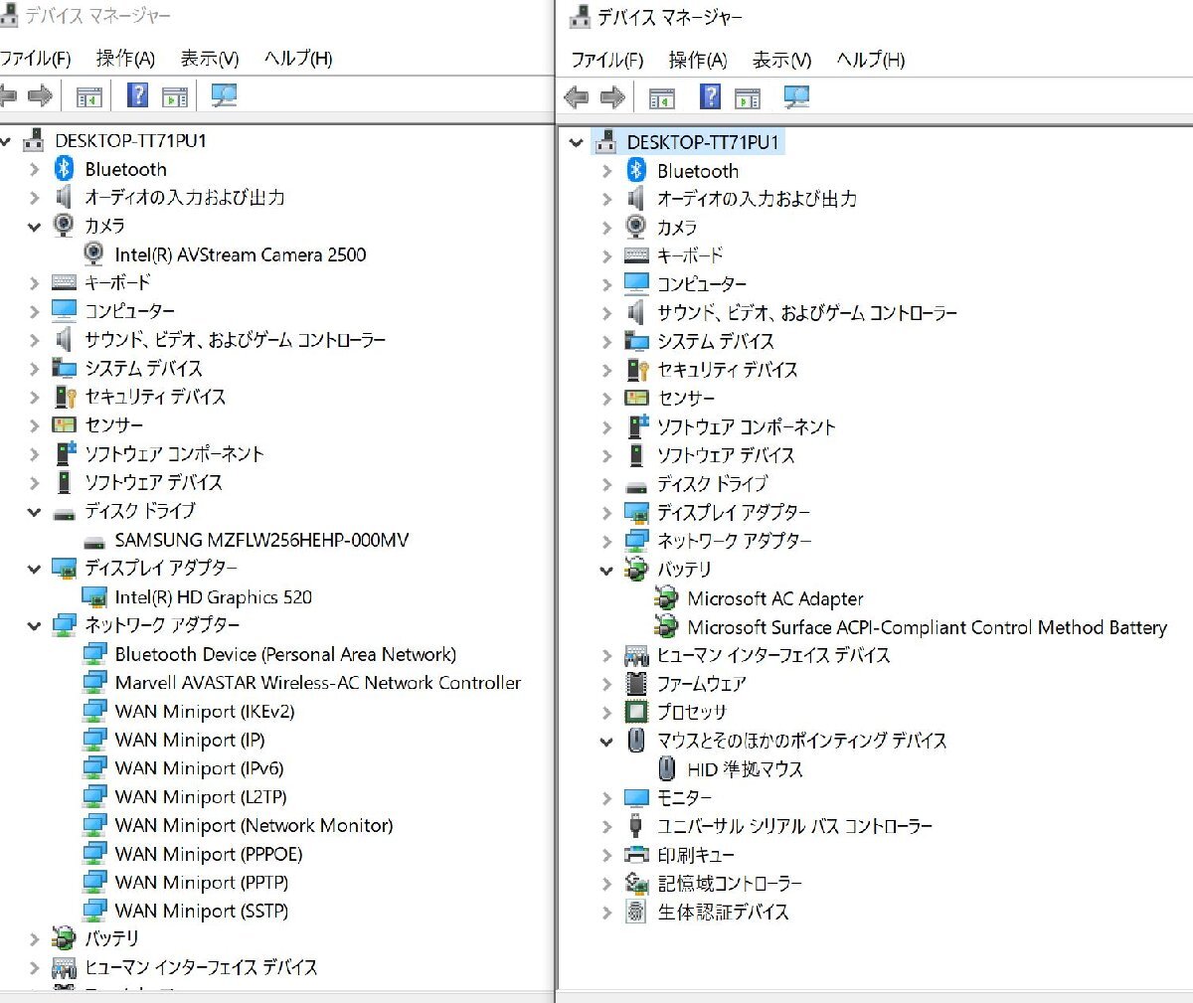Collapse ディスク ドライブ node in left window
The width and height of the screenshot is (1193, 1003).
[x=34, y=513]
